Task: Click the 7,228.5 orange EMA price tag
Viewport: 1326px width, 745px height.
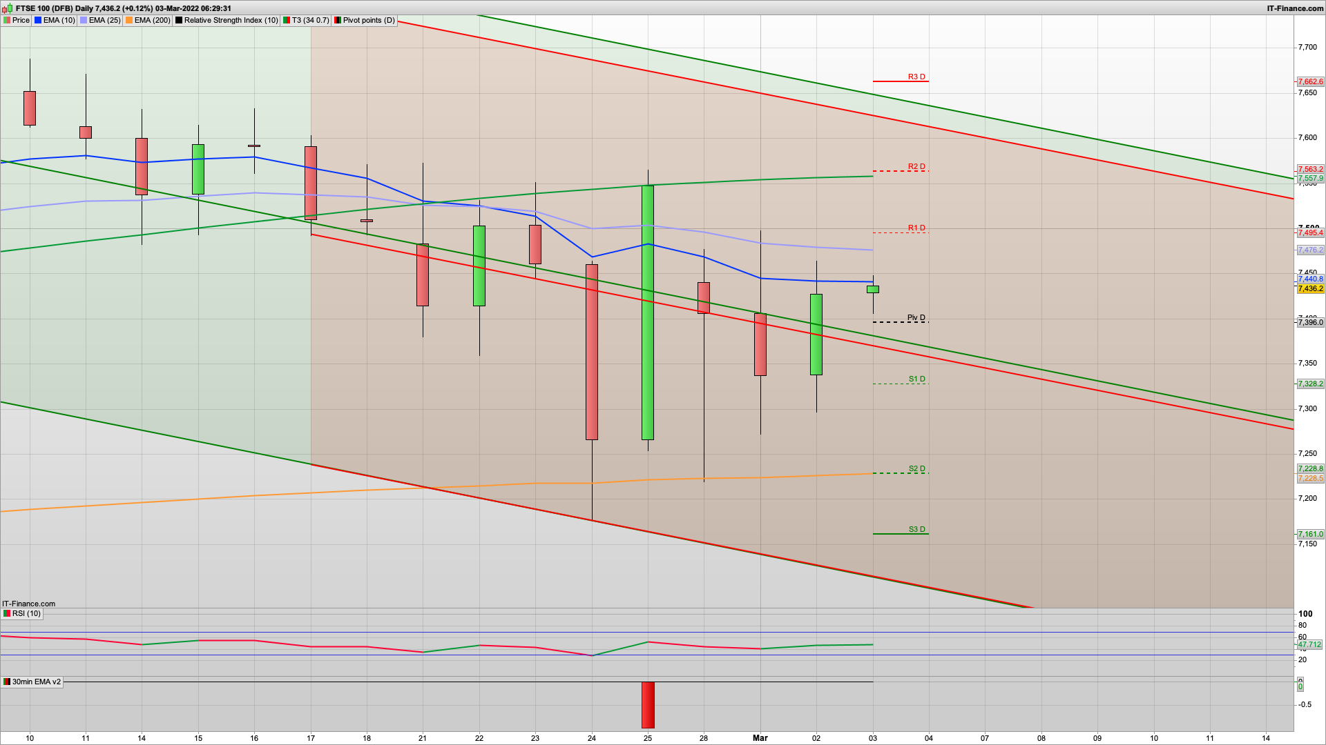Action: click(x=1310, y=478)
